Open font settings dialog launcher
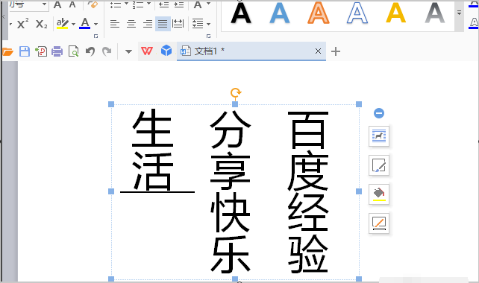 [x=96, y=36]
